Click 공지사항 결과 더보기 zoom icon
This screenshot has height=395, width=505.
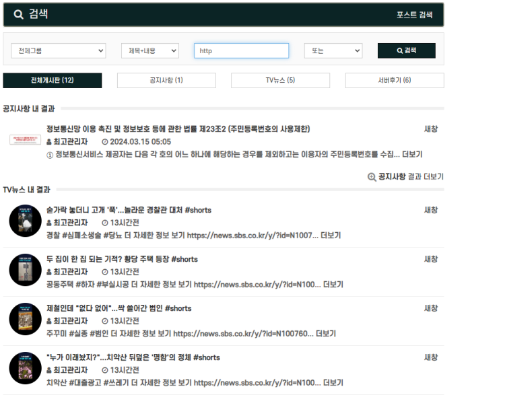tap(372, 177)
